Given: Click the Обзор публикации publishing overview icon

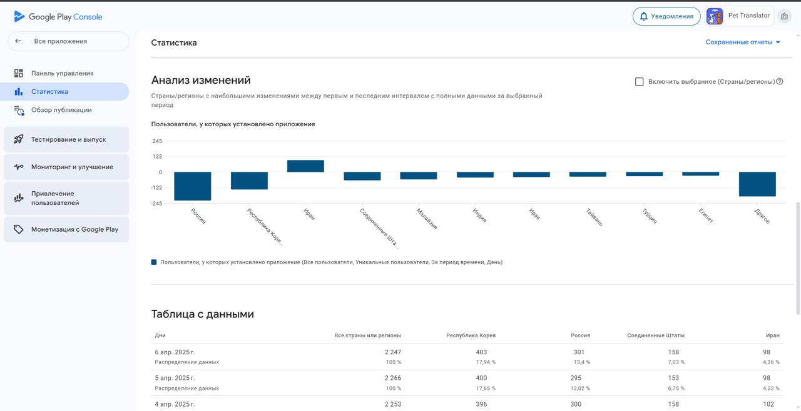Looking at the screenshot, I should [20, 110].
